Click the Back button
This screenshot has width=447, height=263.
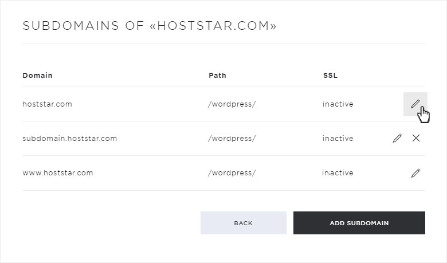click(244, 223)
